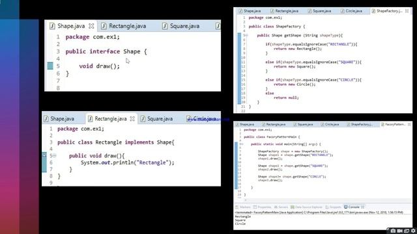
Task: Click the 'shape3.draw();' line
Action: 270,180
